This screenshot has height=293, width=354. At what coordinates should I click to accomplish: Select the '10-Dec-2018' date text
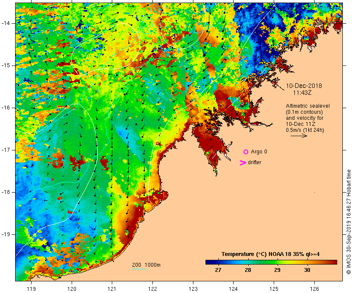(x=304, y=86)
